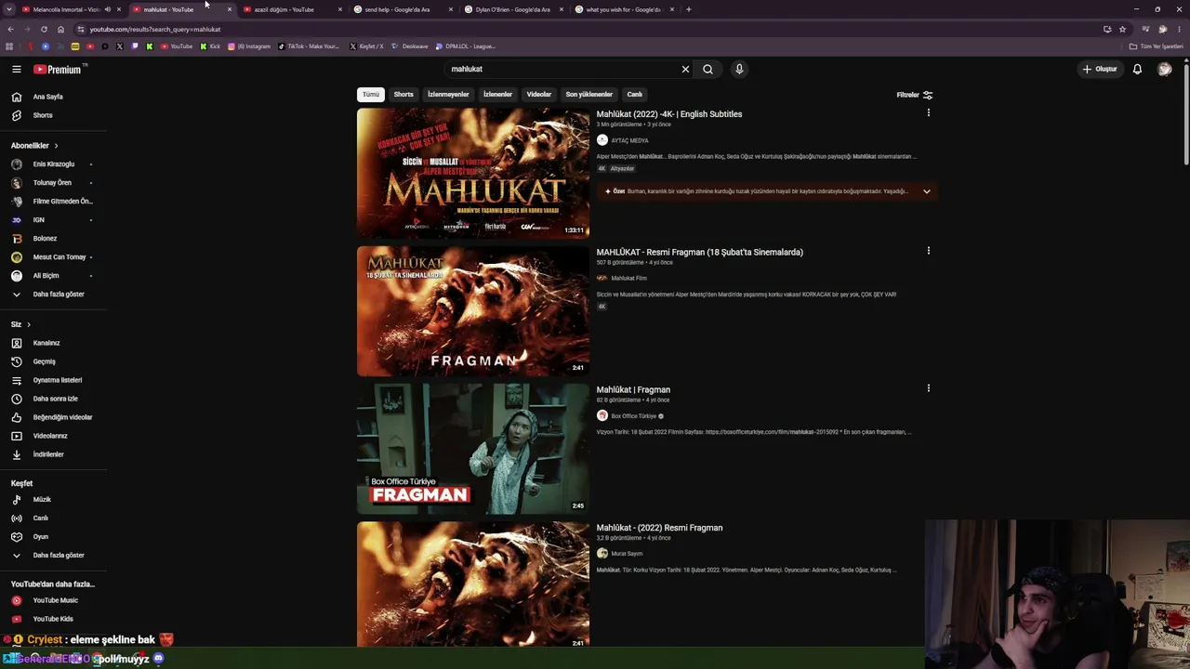
Task: Open Filtreler search filters
Action: (x=914, y=95)
